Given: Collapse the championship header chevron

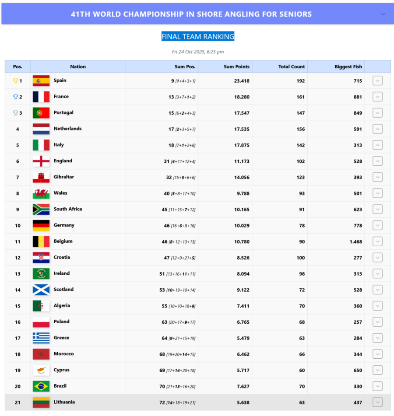Looking at the screenshot, I should (383, 14).
